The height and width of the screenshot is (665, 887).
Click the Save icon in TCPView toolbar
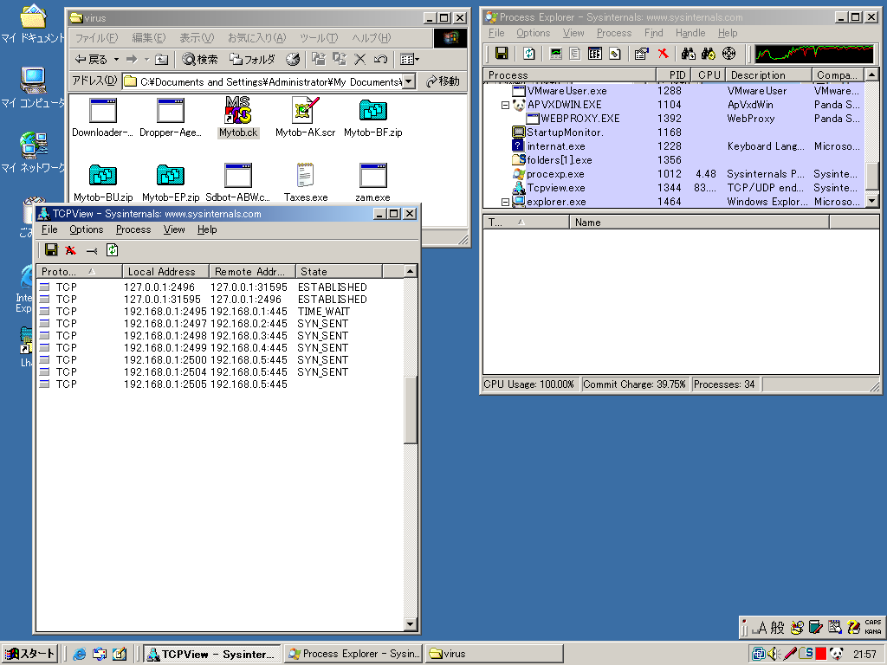51,250
